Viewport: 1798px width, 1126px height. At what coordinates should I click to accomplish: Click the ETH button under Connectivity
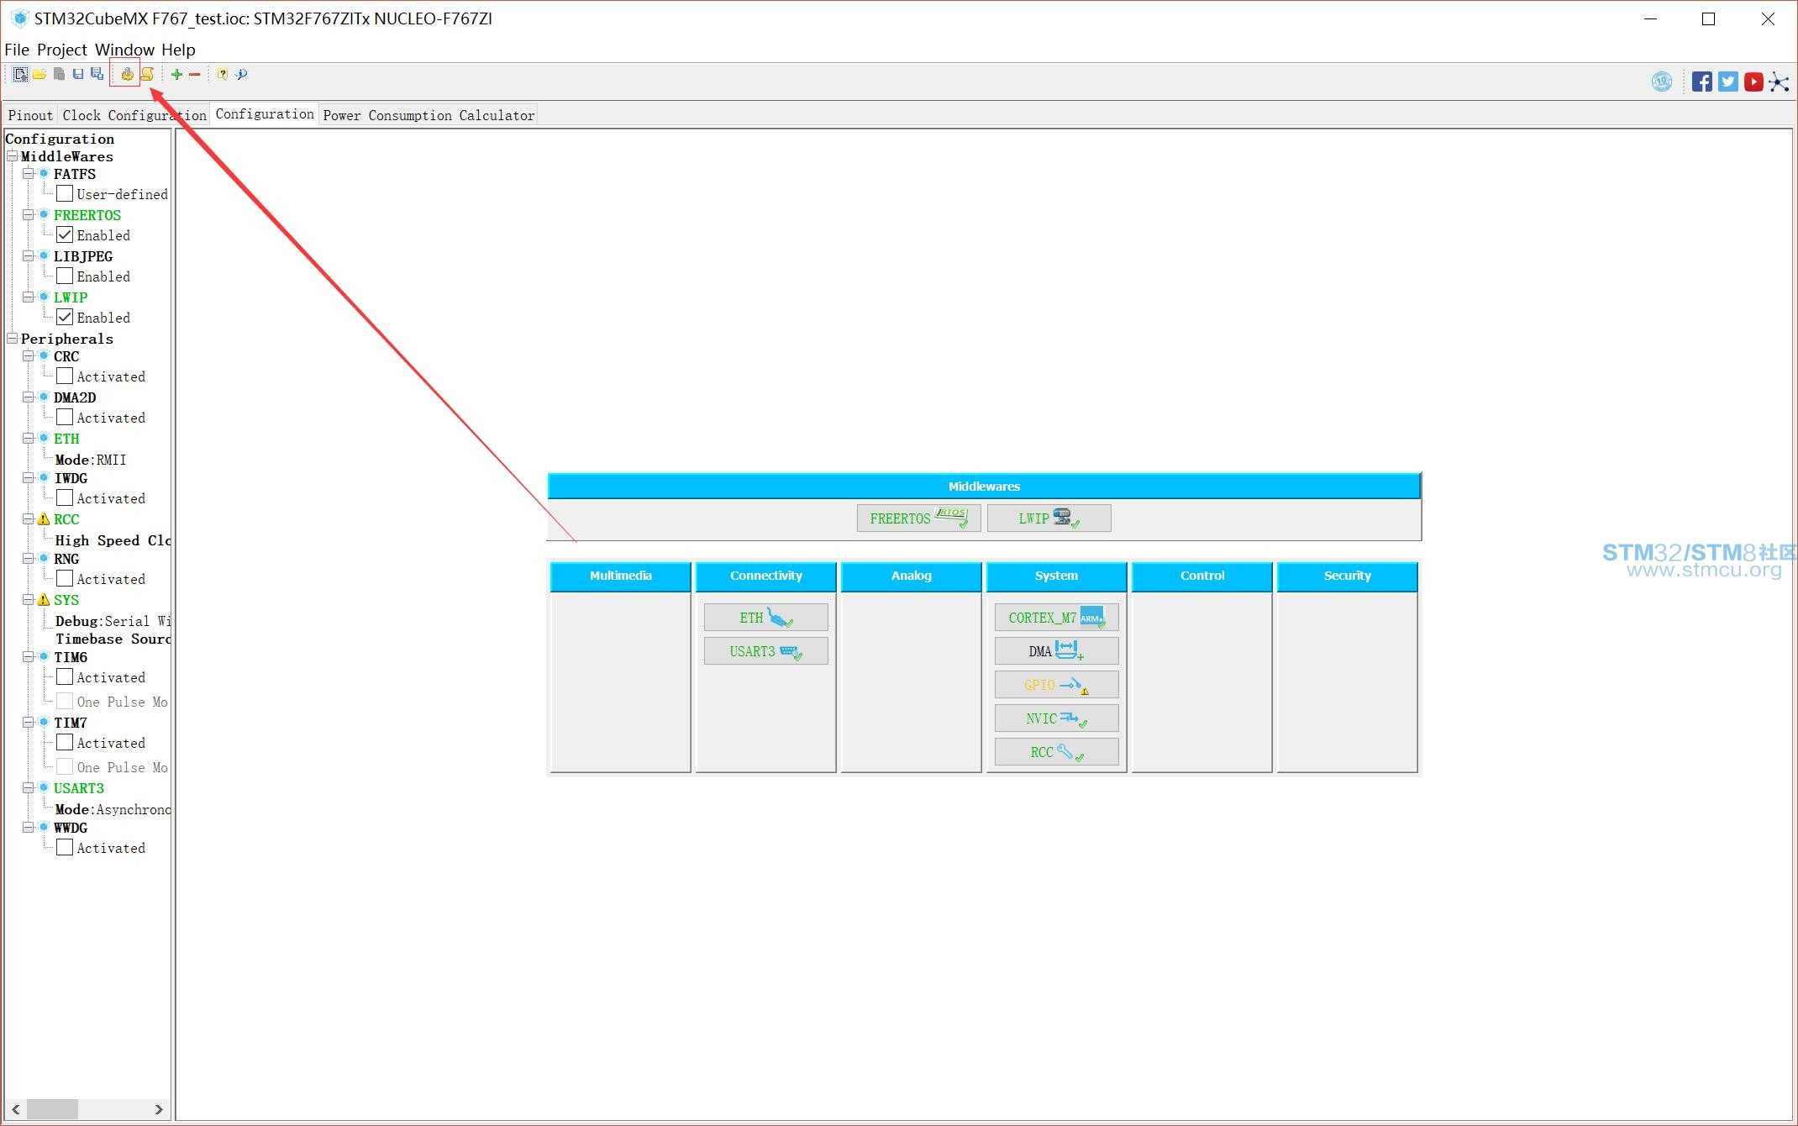[765, 618]
